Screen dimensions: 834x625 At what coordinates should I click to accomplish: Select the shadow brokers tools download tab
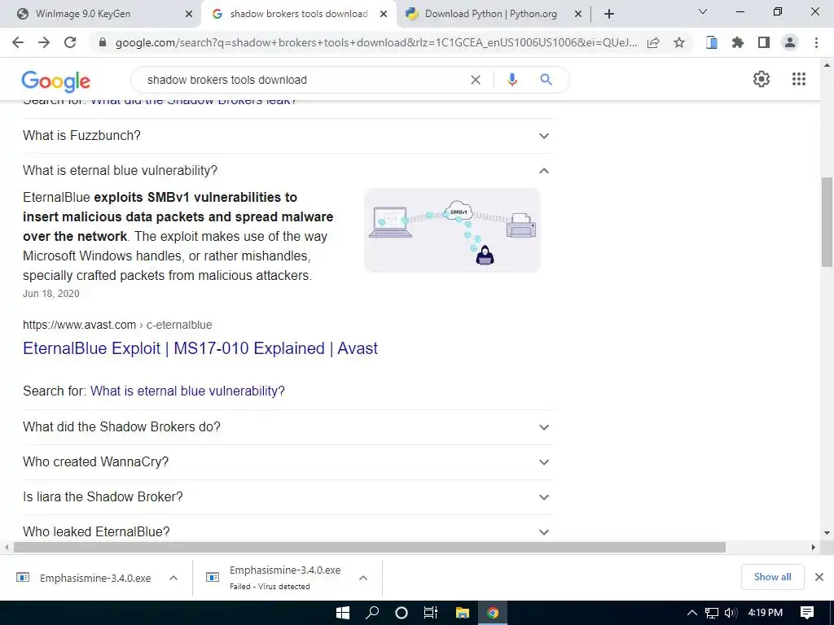click(298, 14)
